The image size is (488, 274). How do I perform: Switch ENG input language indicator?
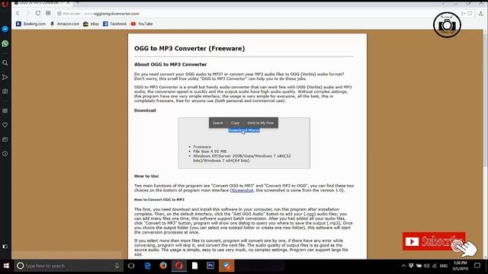coord(444,266)
